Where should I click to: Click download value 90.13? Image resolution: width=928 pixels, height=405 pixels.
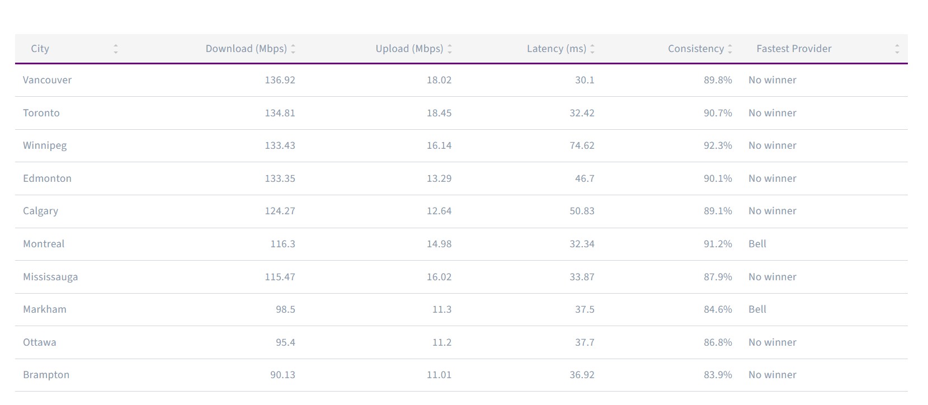[x=282, y=375]
